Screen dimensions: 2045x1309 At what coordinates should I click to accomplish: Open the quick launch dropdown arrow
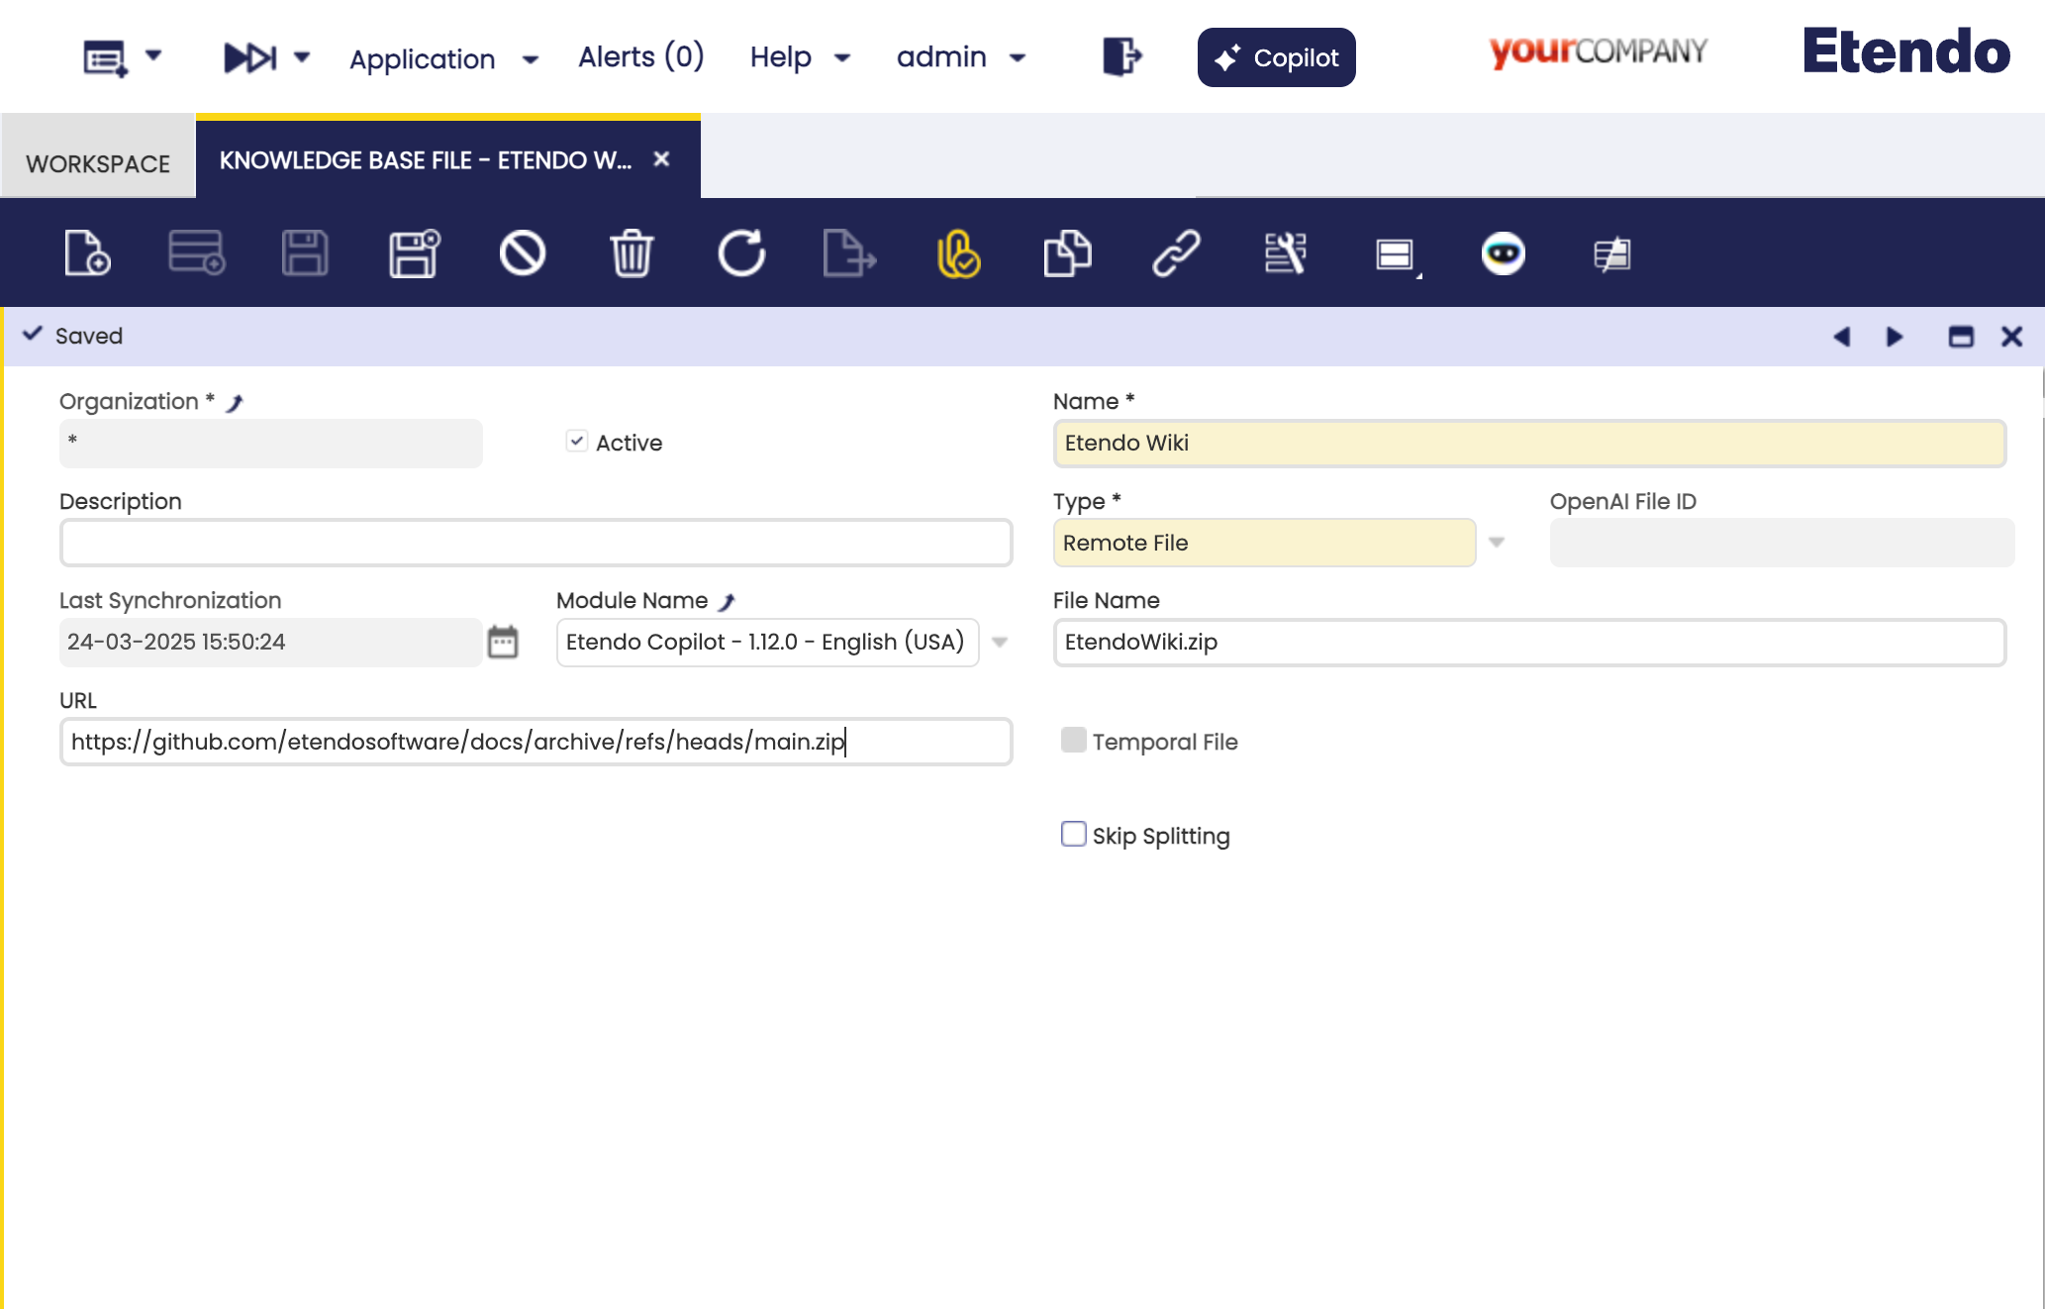coord(153,55)
